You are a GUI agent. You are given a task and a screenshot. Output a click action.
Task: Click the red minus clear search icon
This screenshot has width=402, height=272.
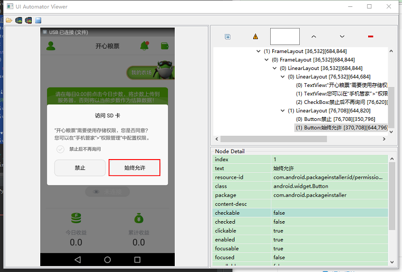pos(370,37)
